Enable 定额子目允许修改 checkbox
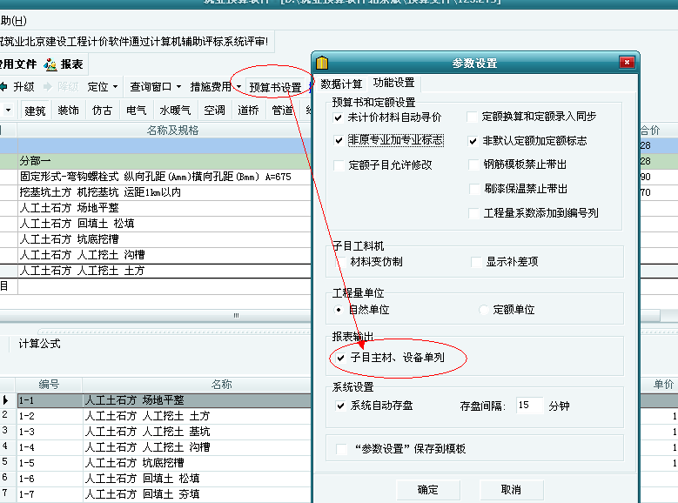 pyautogui.click(x=339, y=164)
